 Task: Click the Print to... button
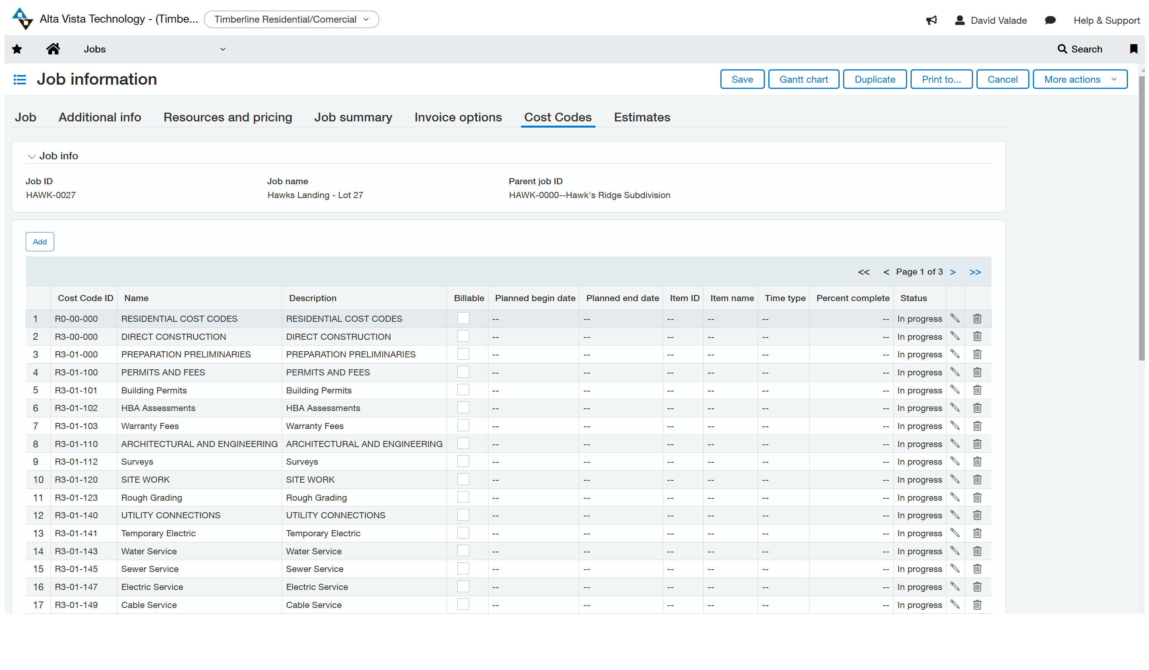[x=941, y=79]
